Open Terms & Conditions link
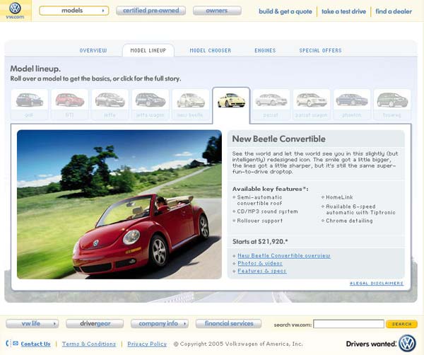This screenshot has height=355, width=424. 89,344
